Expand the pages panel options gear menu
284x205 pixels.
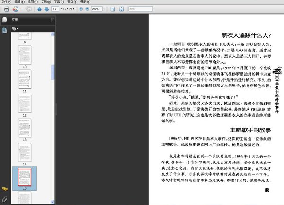point(15,29)
